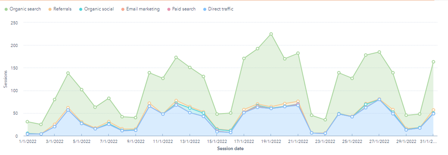Viewport: 448px width, 155px height.
Task: Click the 9/1/2022 x-axis date label
Action: coord(136,141)
